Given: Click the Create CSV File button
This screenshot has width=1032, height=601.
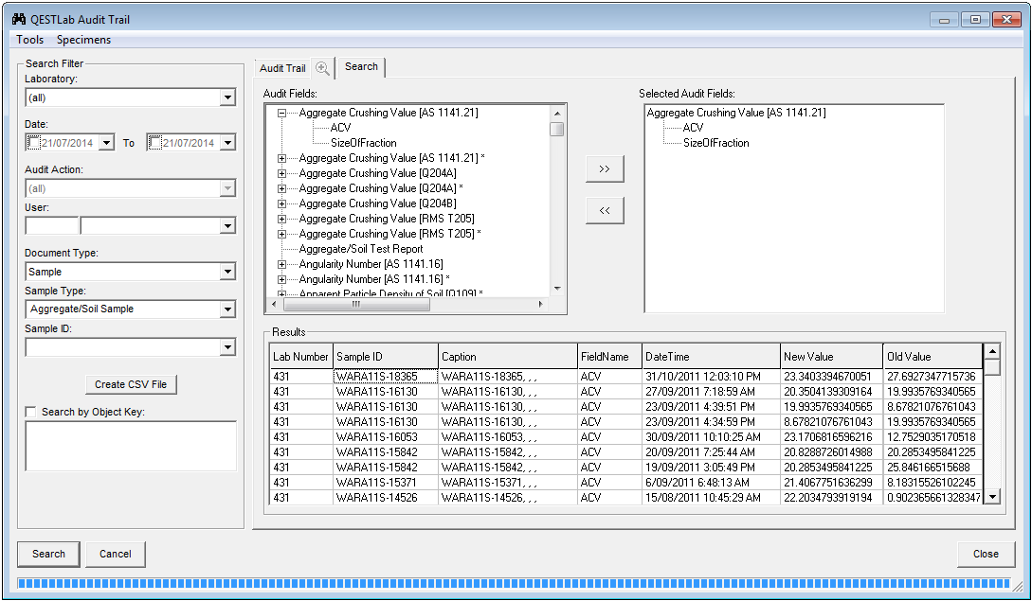Looking at the screenshot, I should 131,384.
